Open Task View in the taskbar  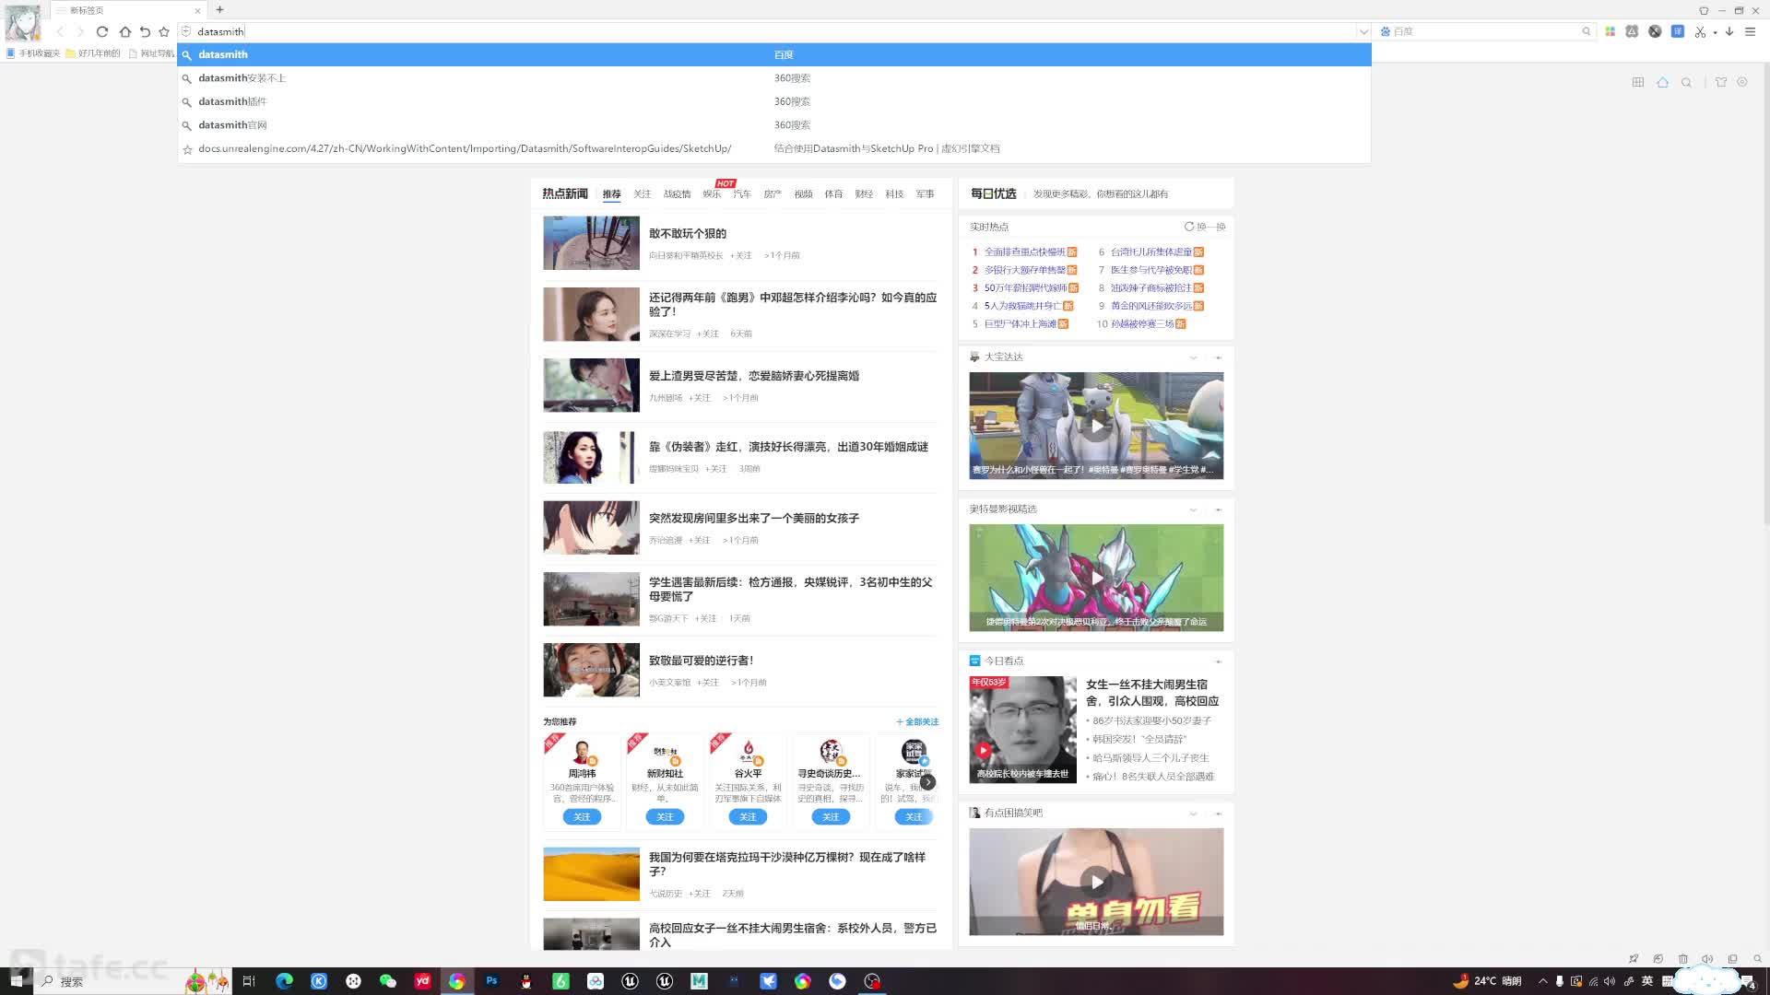pos(248,981)
